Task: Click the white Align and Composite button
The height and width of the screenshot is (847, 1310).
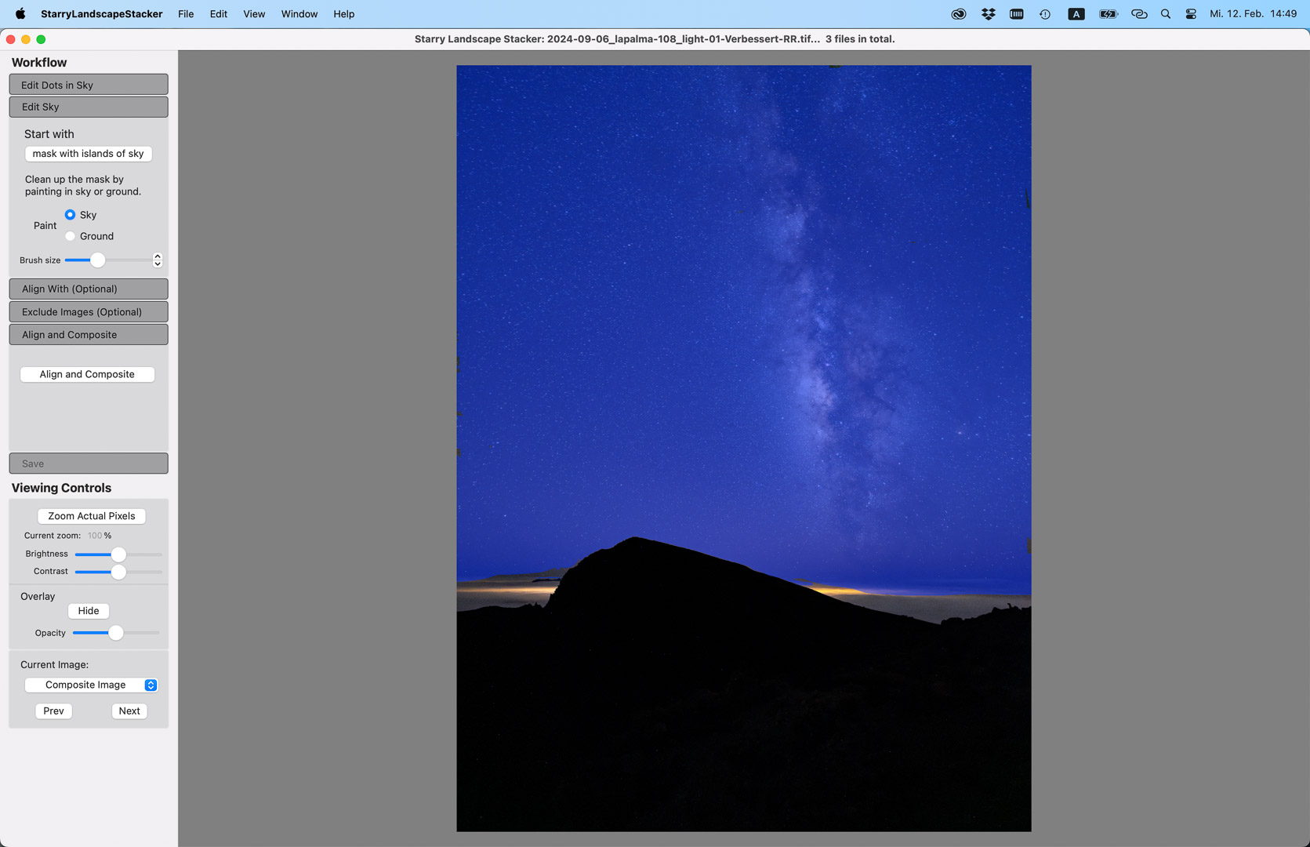Action: pos(87,374)
